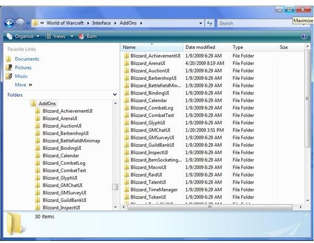Sort by the Name column header

click(152, 47)
